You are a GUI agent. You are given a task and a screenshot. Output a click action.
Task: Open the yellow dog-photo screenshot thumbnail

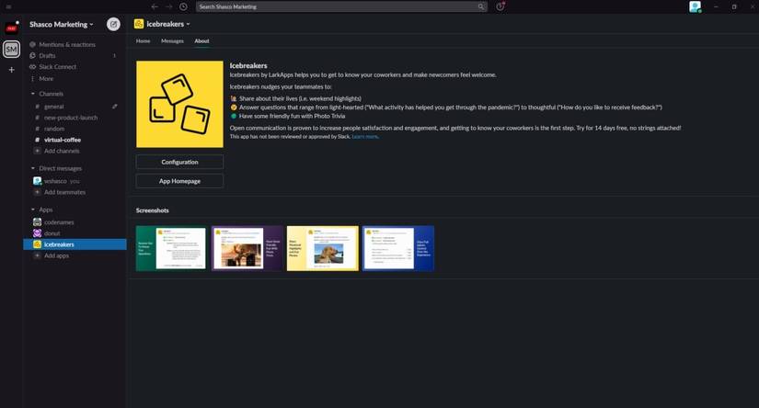click(323, 248)
